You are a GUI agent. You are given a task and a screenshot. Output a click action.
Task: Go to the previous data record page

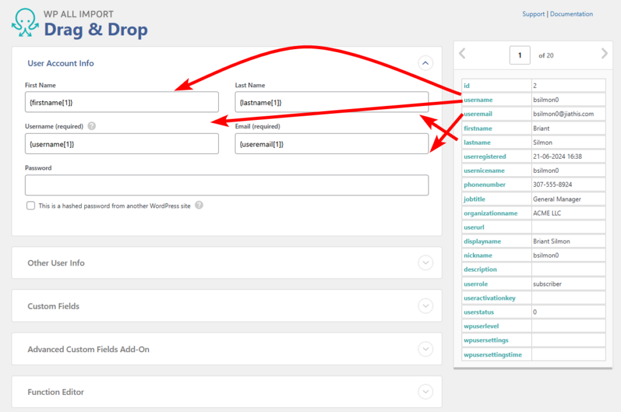click(x=462, y=54)
